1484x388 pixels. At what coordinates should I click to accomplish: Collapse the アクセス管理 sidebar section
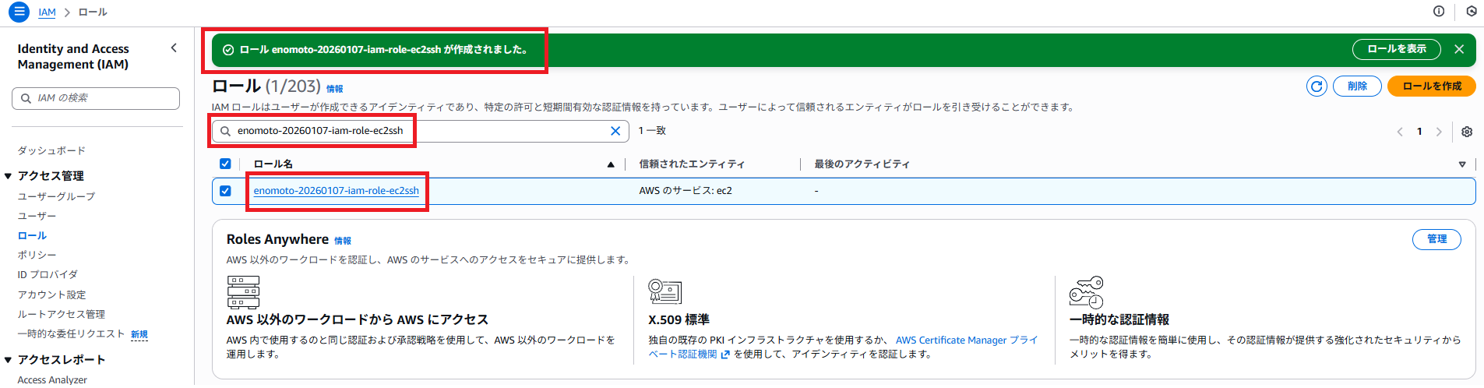click(9, 176)
